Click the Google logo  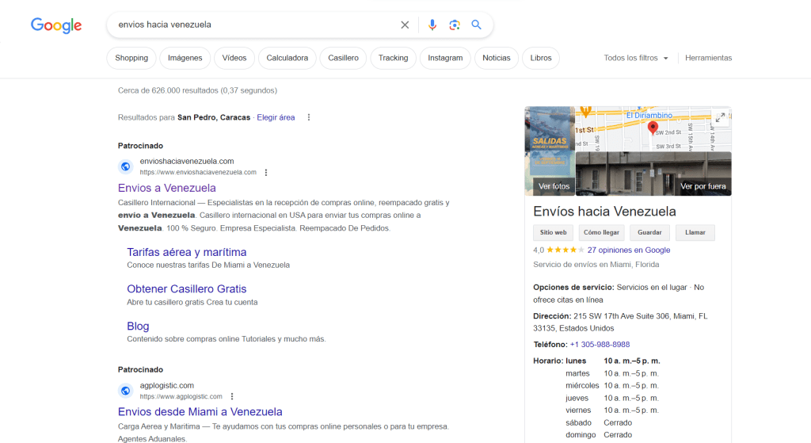56,25
